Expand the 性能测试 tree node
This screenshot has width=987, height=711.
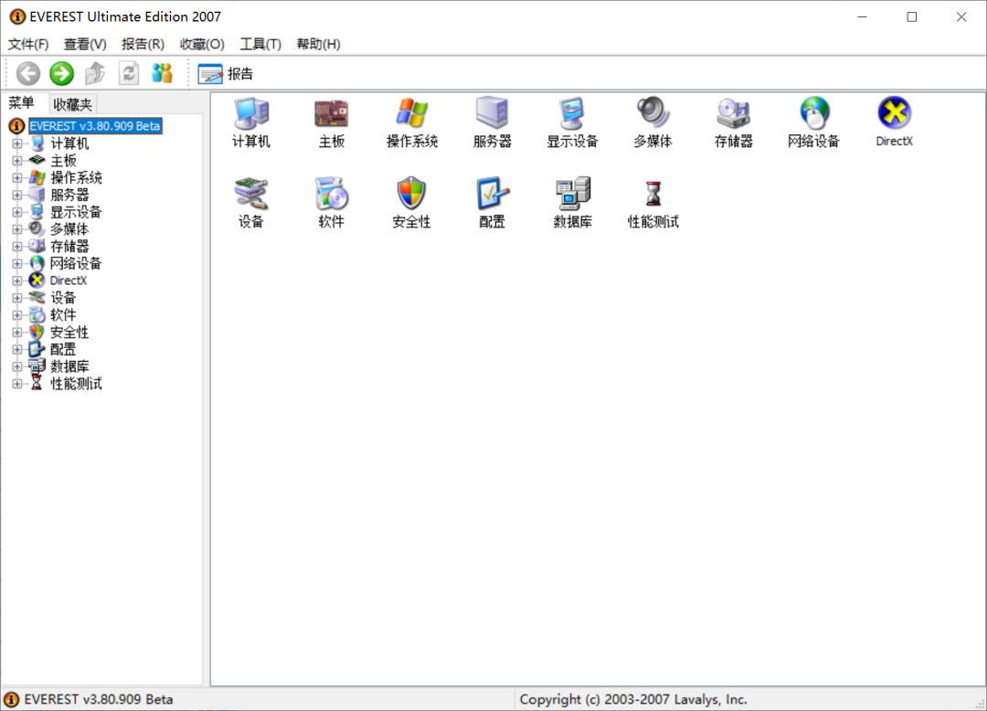pyautogui.click(x=17, y=384)
